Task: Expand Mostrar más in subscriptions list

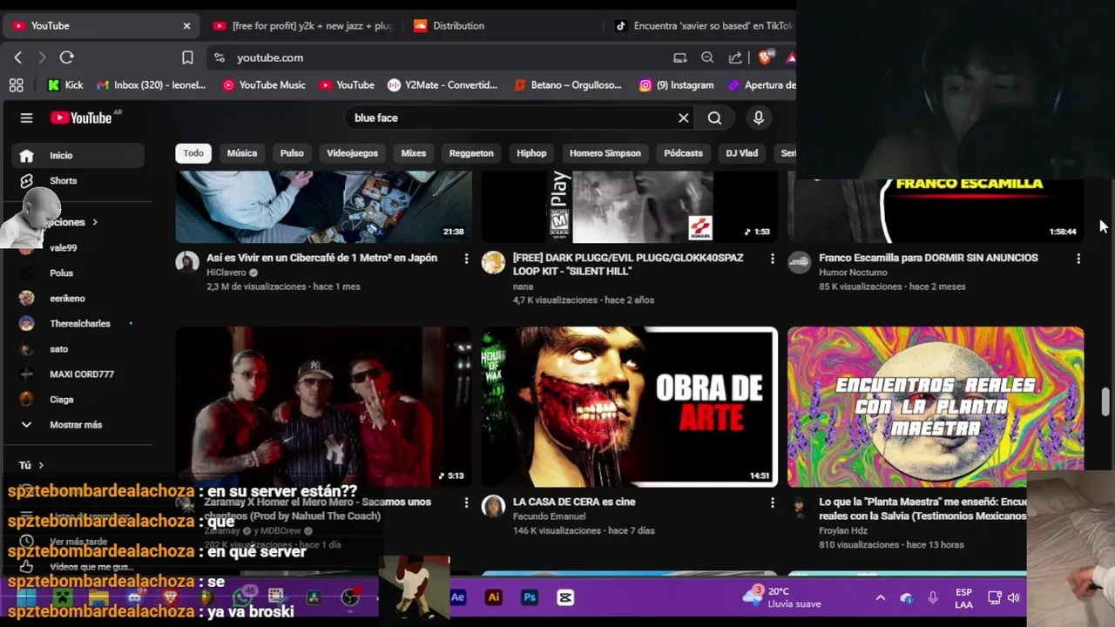Action: click(x=76, y=424)
